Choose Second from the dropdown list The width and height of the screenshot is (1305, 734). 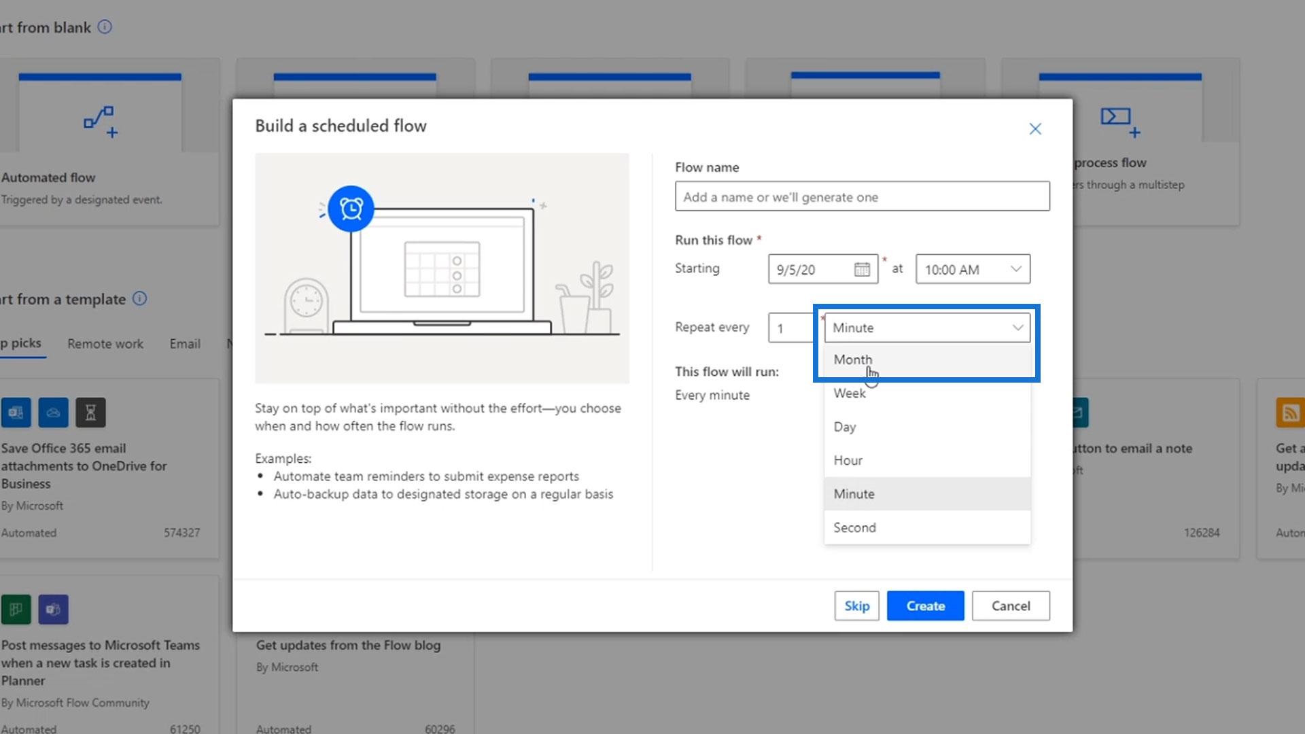(854, 528)
